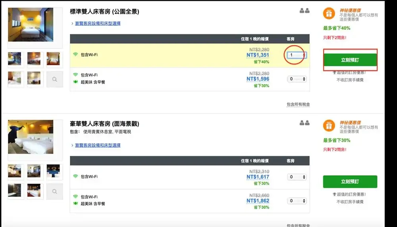Click 包含所有稅金 link under standard room
The height and width of the screenshot is (227, 397).
[x=298, y=104]
